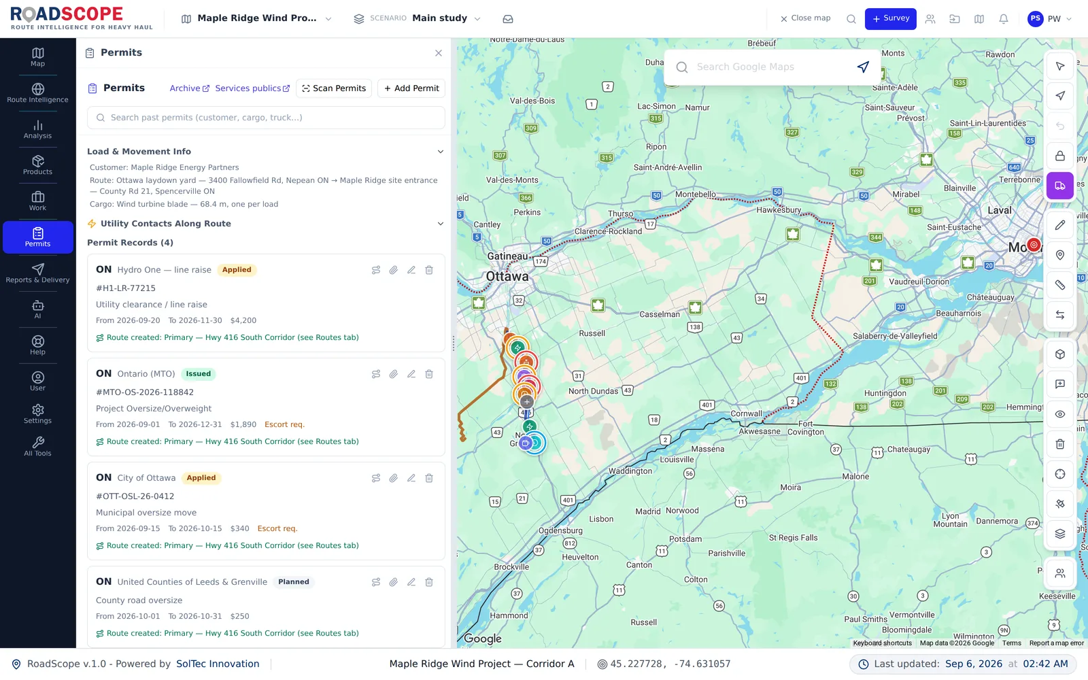This screenshot has height=680, width=1088.
Task: Click the swap arrows map tool
Action: coord(1060,315)
